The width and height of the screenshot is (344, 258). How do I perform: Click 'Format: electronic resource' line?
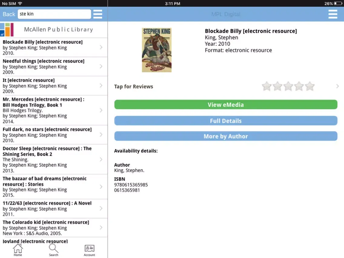238,50
